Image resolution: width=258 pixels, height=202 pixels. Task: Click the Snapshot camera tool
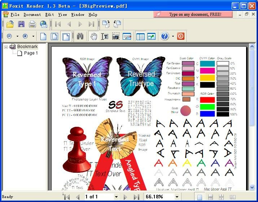pos(115,36)
